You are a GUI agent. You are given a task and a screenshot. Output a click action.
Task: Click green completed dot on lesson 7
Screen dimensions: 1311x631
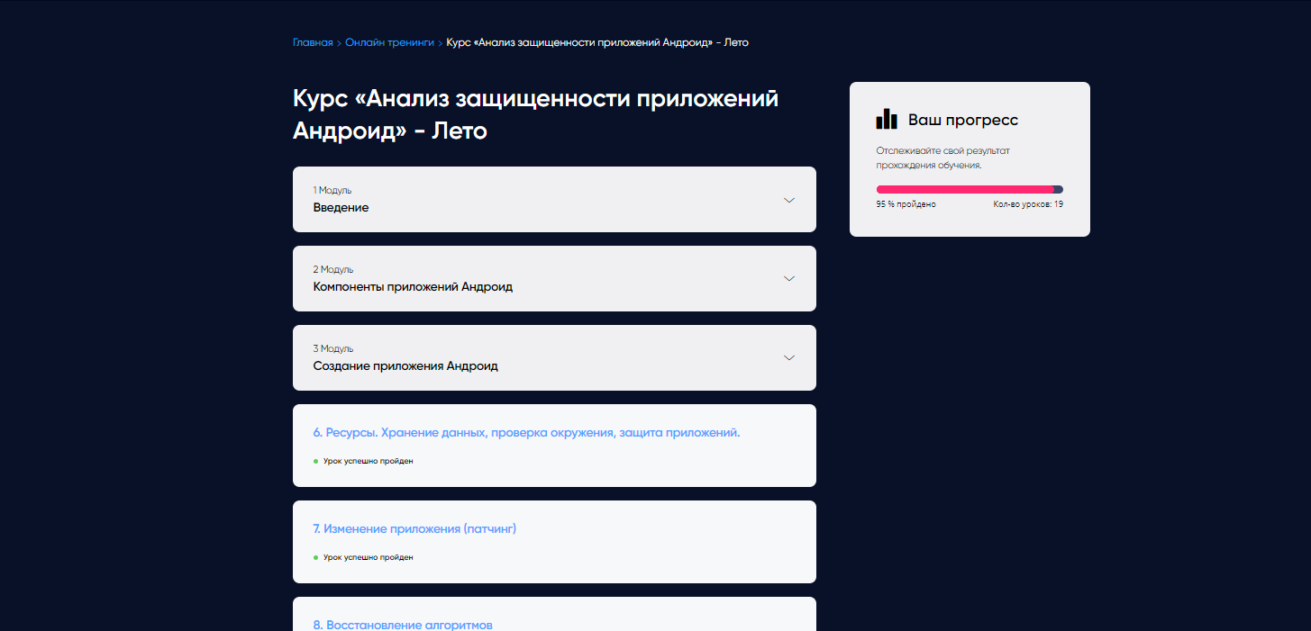[315, 556]
